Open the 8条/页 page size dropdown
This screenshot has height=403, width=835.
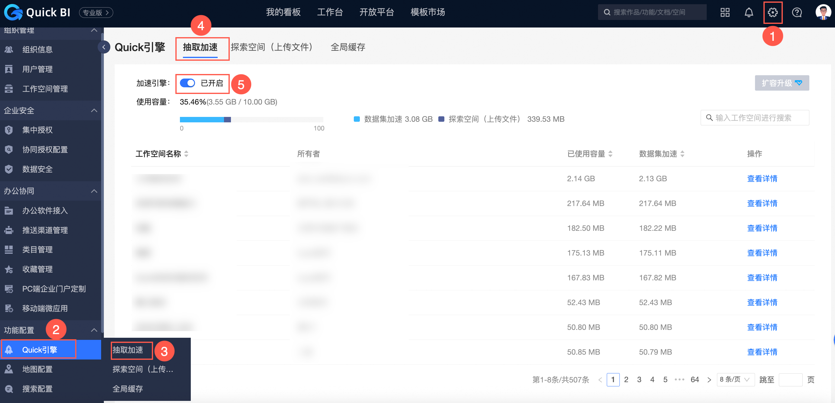pyautogui.click(x=735, y=380)
